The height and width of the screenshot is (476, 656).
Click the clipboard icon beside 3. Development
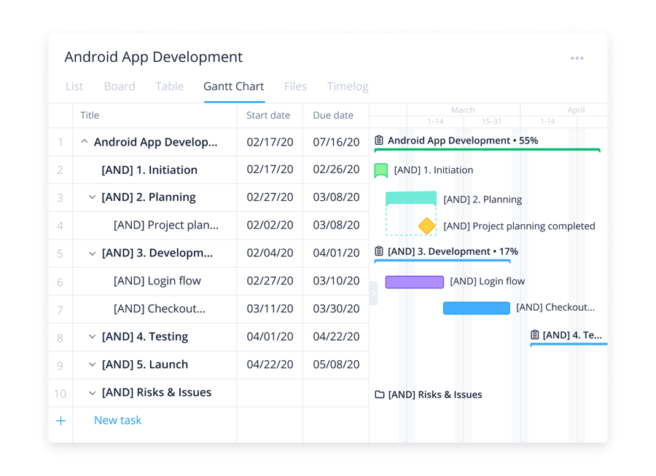click(380, 251)
